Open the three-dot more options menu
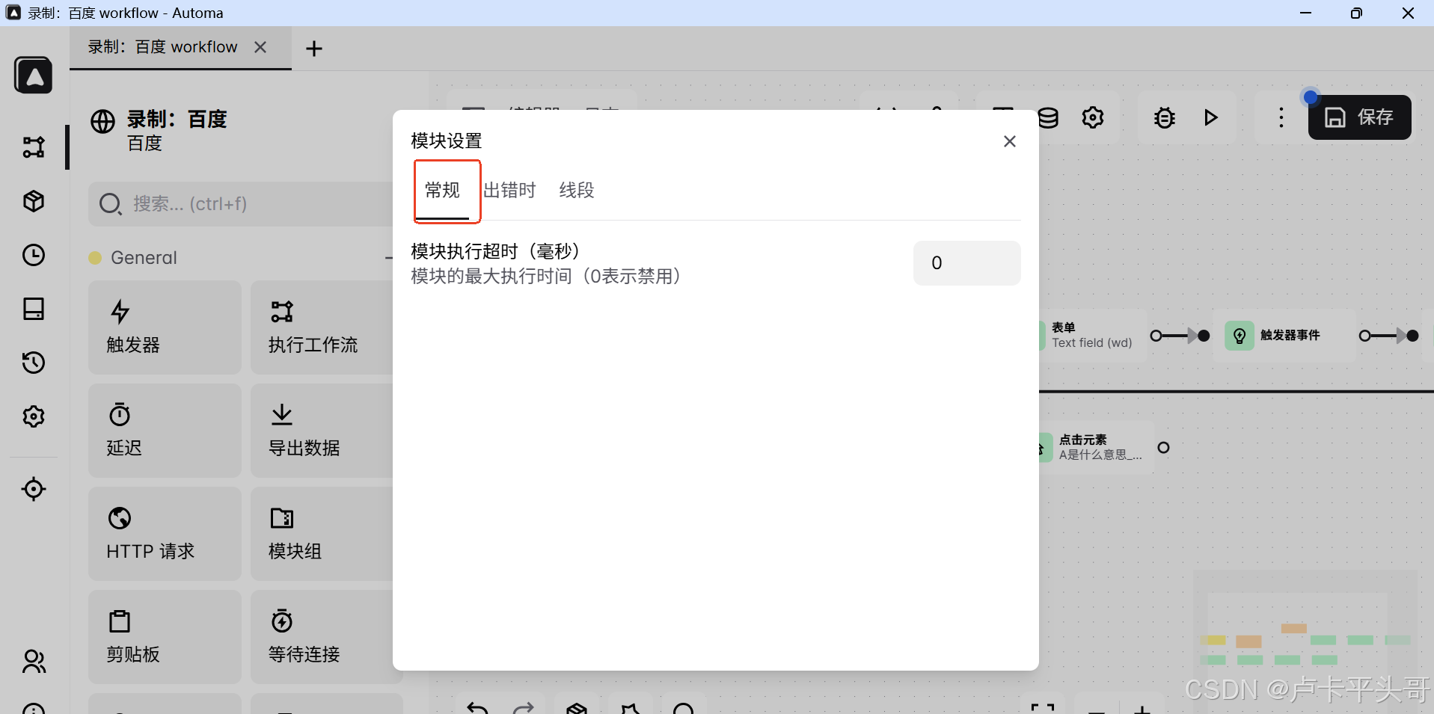This screenshot has width=1434, height=714. point(1281,117)
